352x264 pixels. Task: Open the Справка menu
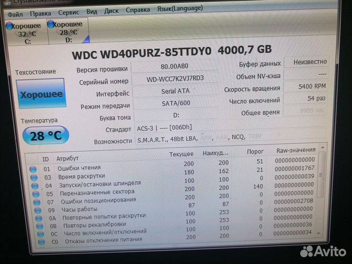pos(138,10)
